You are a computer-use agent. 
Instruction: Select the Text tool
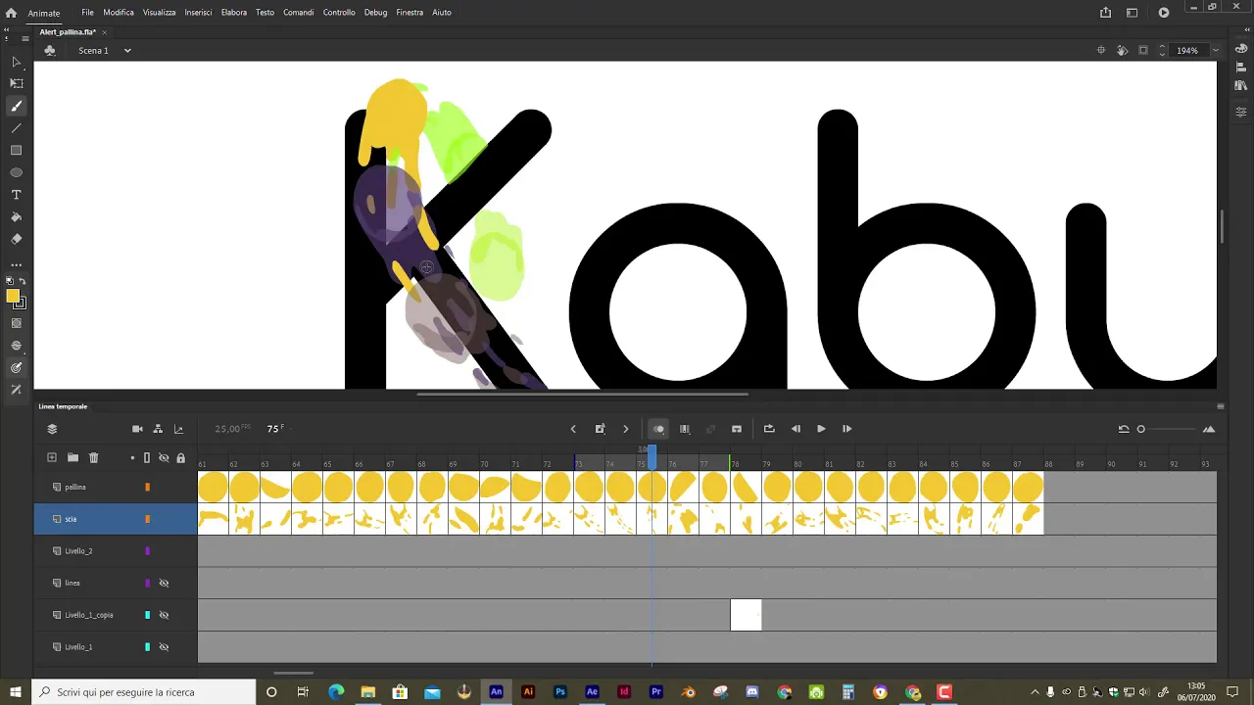click(16, 195)
